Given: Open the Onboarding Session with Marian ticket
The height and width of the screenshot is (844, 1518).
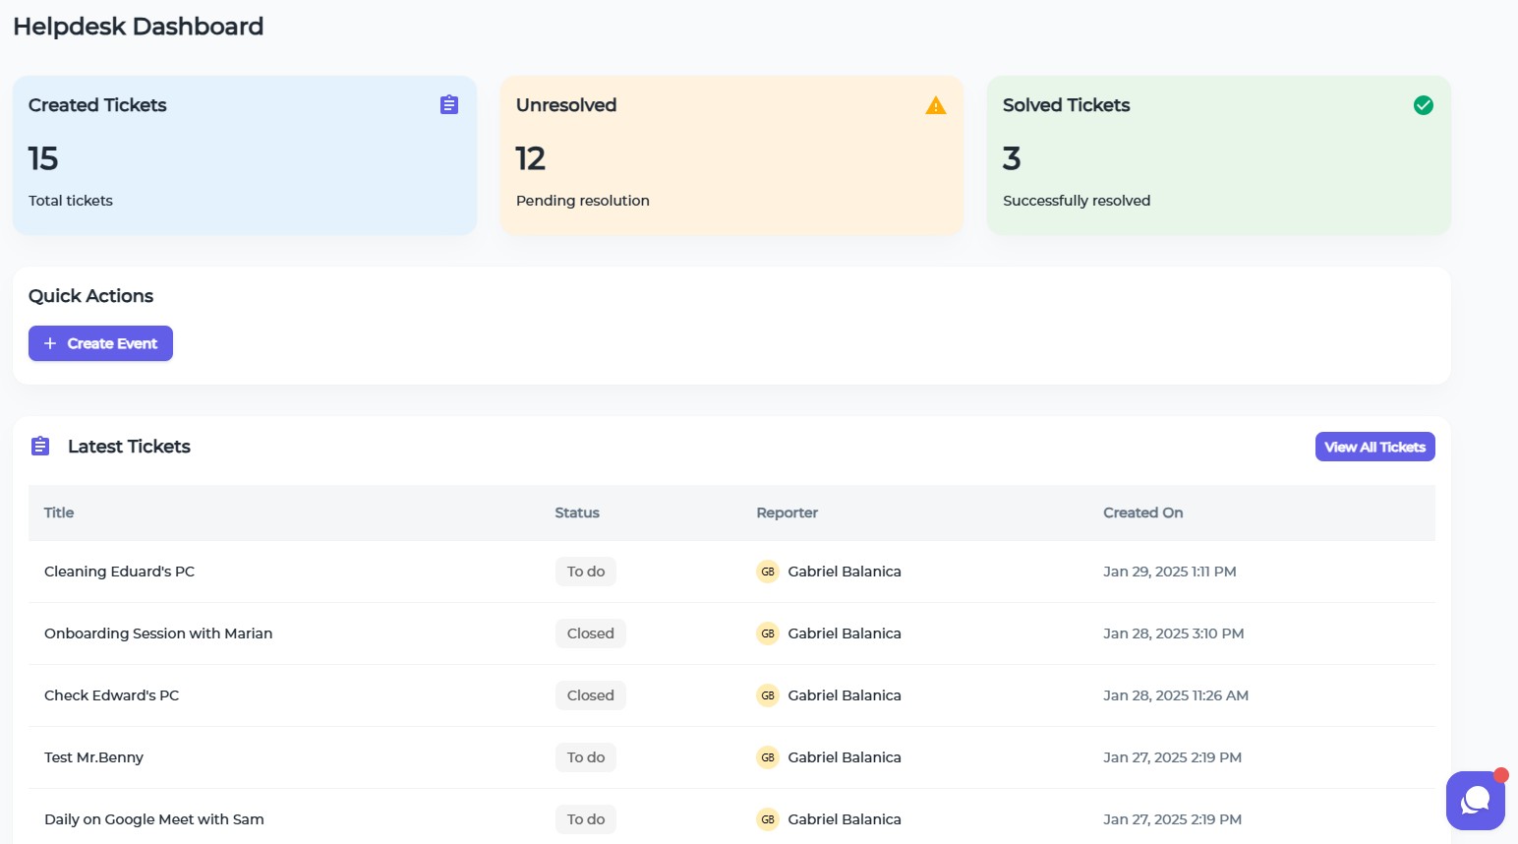Looking at the screenshot, I should [x=158, y=633].
